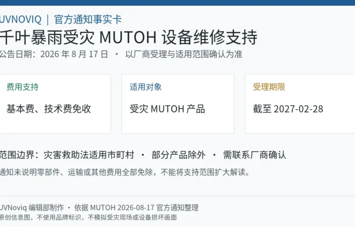Screen dimensions: 355x227
Task: Click the text '以厂商受理与适用范围确认为准'
Action: point(184,54)
